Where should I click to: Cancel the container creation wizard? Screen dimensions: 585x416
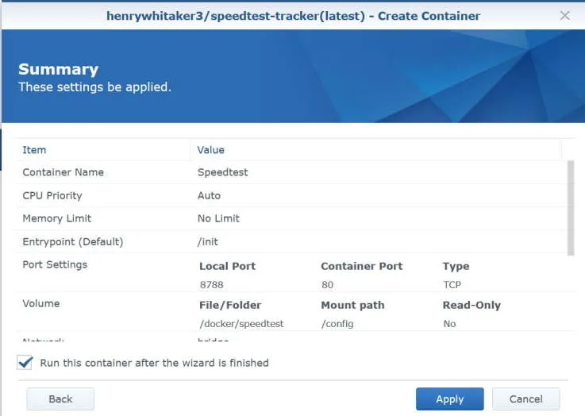(525, 399)
